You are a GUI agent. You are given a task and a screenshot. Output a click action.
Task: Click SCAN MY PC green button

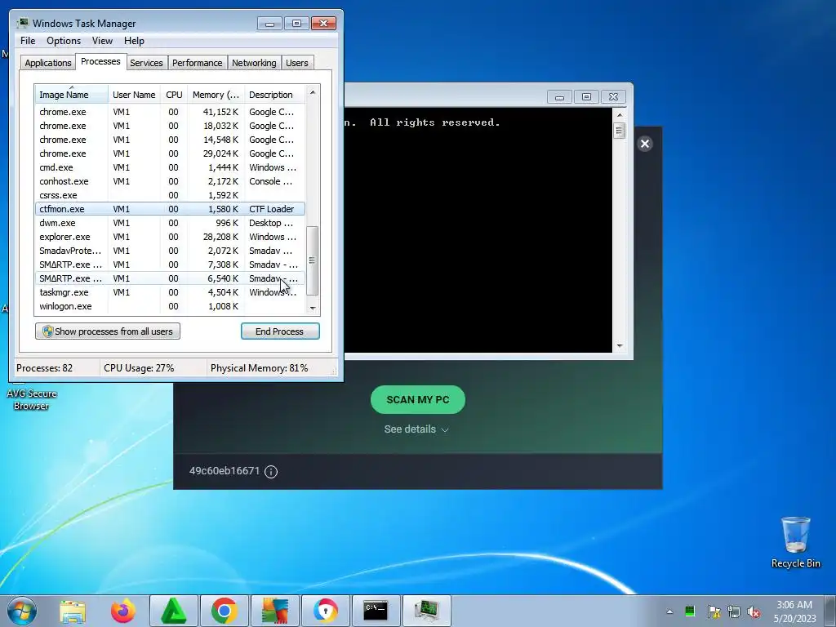click(417, 399)
